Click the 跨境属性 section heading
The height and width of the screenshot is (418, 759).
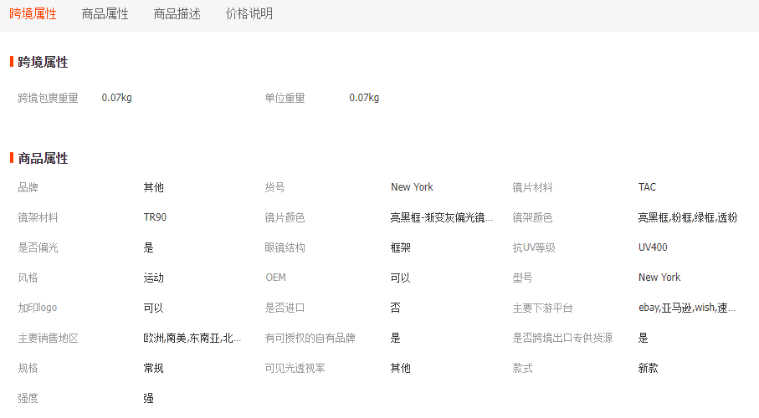click(x=43, y=62)
